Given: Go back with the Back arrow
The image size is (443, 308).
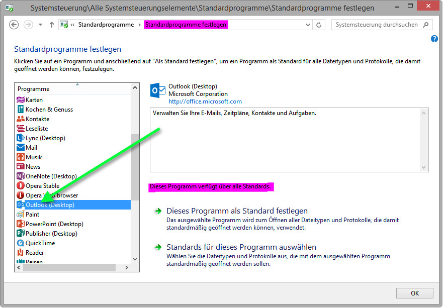Looking at the screenshot, I should (x=14, y=25).
